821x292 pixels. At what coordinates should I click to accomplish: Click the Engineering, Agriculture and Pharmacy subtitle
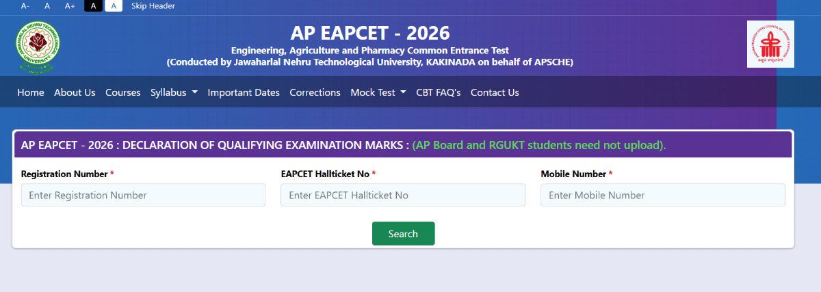(370, 51)
